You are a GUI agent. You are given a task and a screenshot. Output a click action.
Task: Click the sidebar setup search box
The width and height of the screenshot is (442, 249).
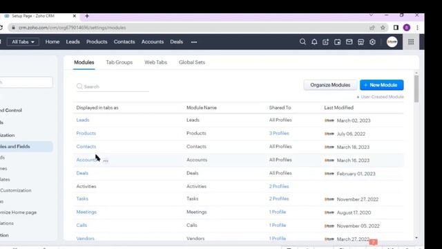tap(26, 82)
